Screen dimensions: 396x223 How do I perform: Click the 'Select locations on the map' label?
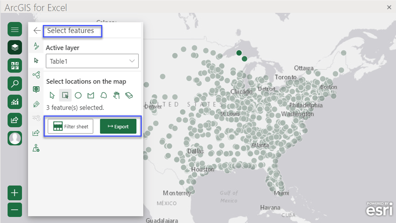[x=86, y=82]
